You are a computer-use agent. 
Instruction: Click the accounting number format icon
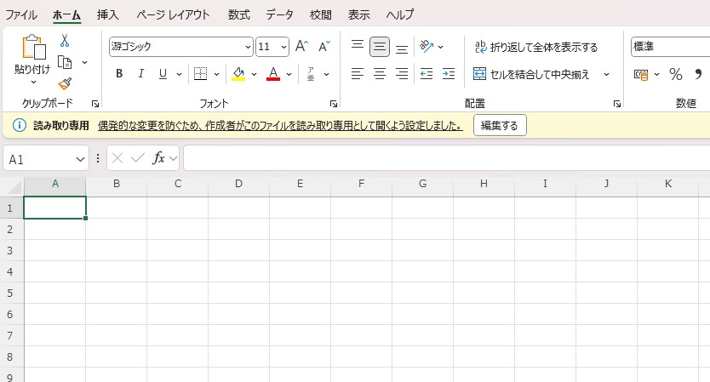pyautogui.click(x=641, y=74)
